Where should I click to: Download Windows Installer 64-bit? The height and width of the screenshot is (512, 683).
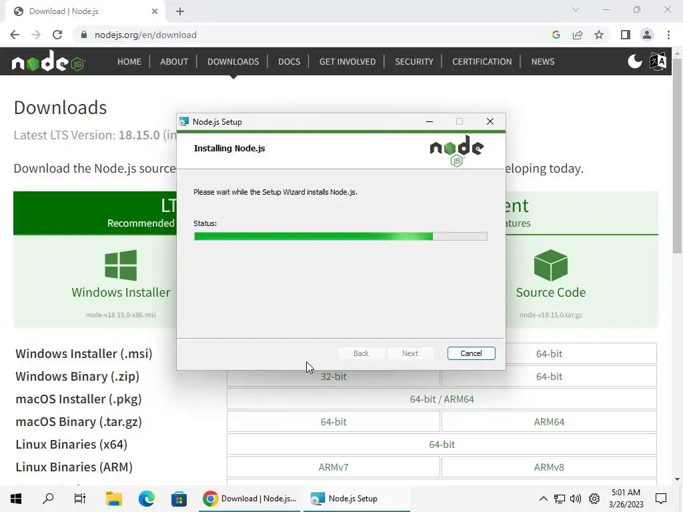pyautogui.click(x=549, y=353)
